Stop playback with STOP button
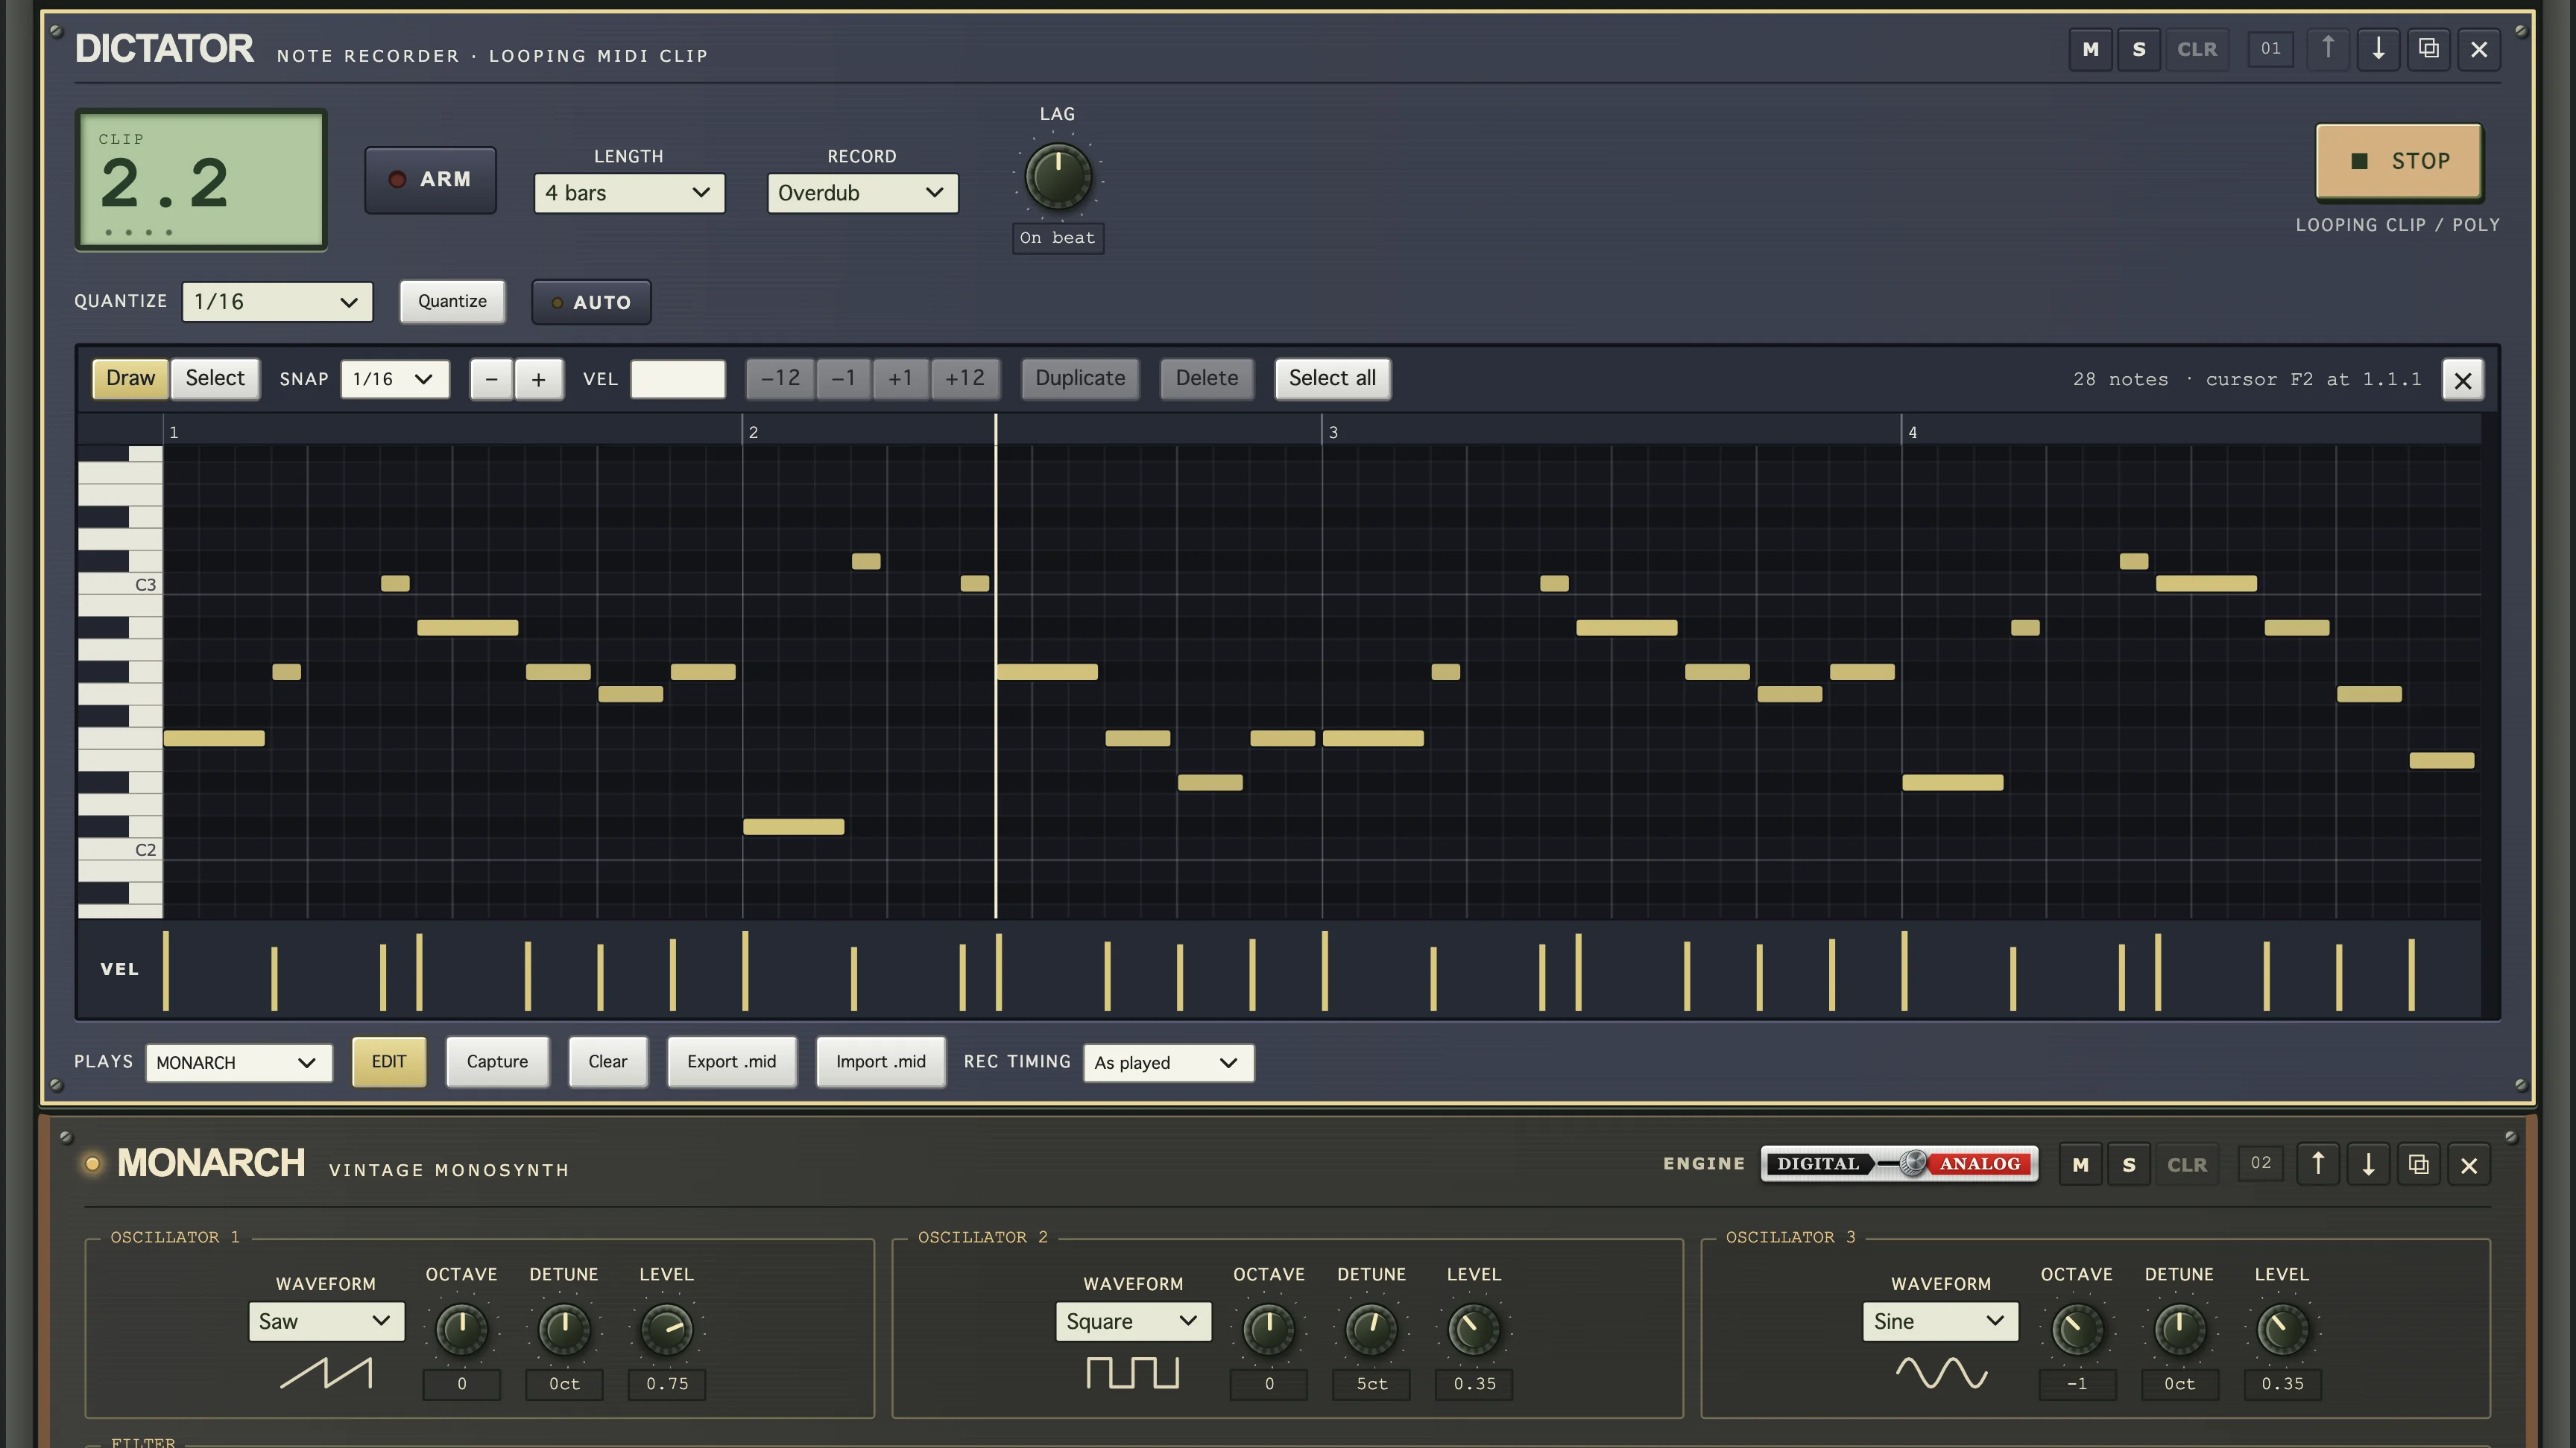Viewport: 2576px width, 1448px height. (2399, 161)
